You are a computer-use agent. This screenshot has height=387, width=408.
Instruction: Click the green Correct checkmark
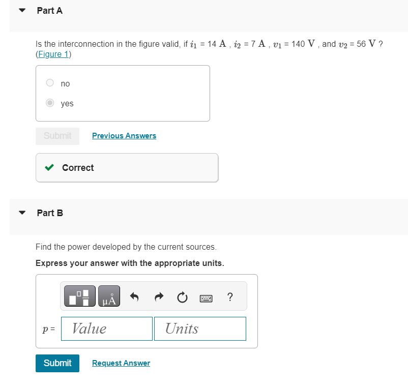tap(50, 167)
